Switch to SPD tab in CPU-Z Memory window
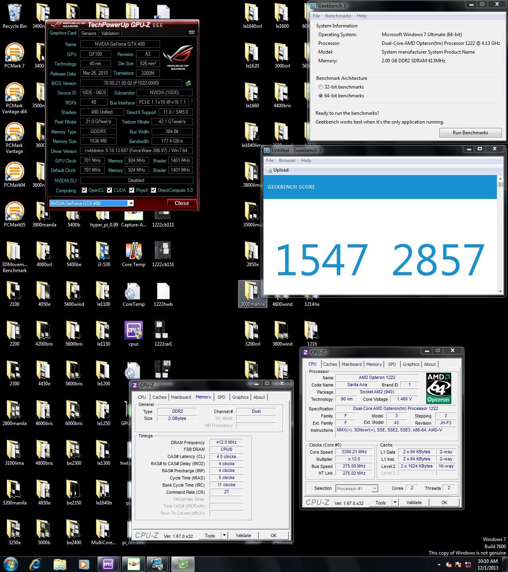The width and height of the screenshot is (508, 572). (221, 397)
